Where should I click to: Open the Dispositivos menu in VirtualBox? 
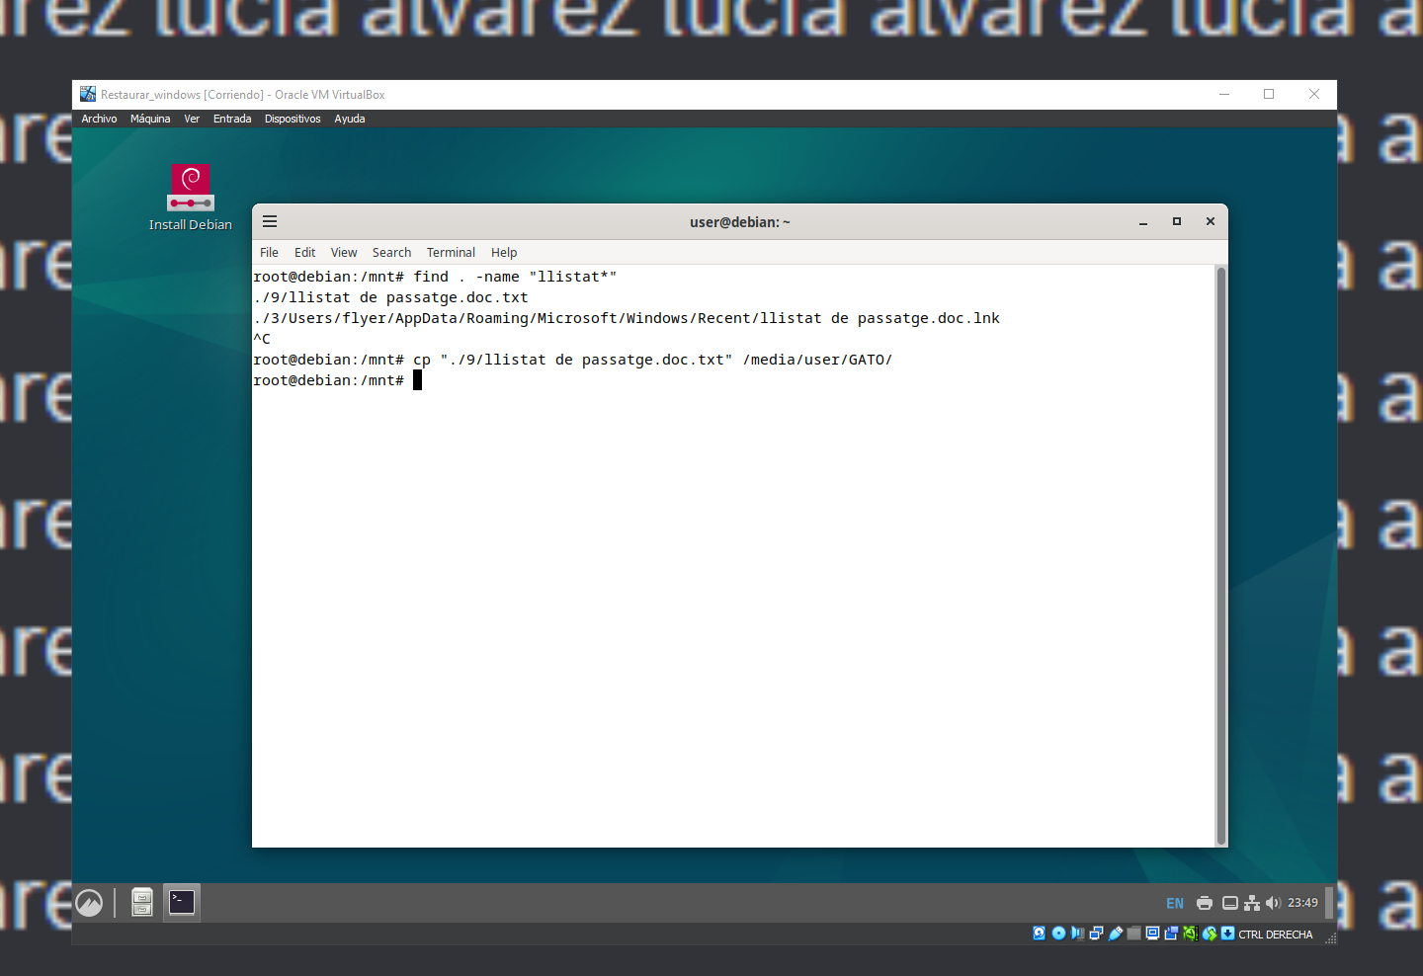pyautogui.click(x=293, y=119)
